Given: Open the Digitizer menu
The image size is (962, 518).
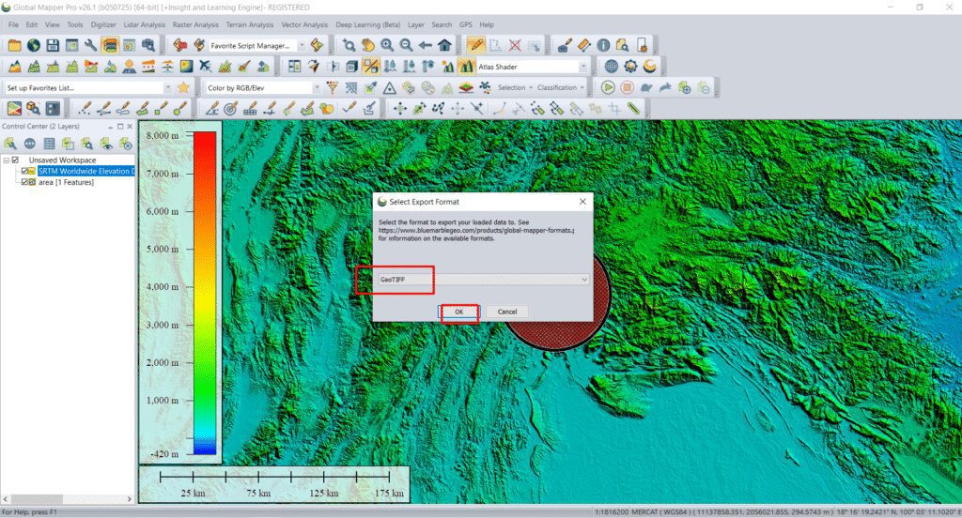Looking at the screenshot, I should 103,24.
